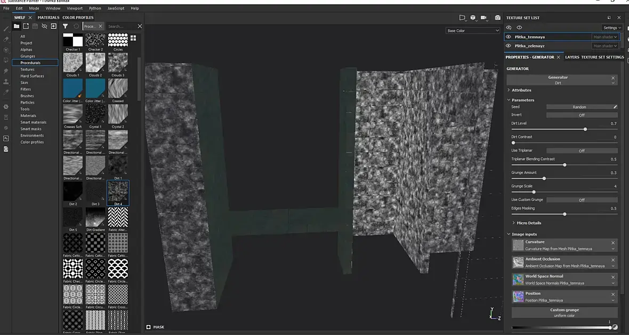Select the Paint brush tool
The width and height of the screenshot is (629, 335).
tap(6, 29)
